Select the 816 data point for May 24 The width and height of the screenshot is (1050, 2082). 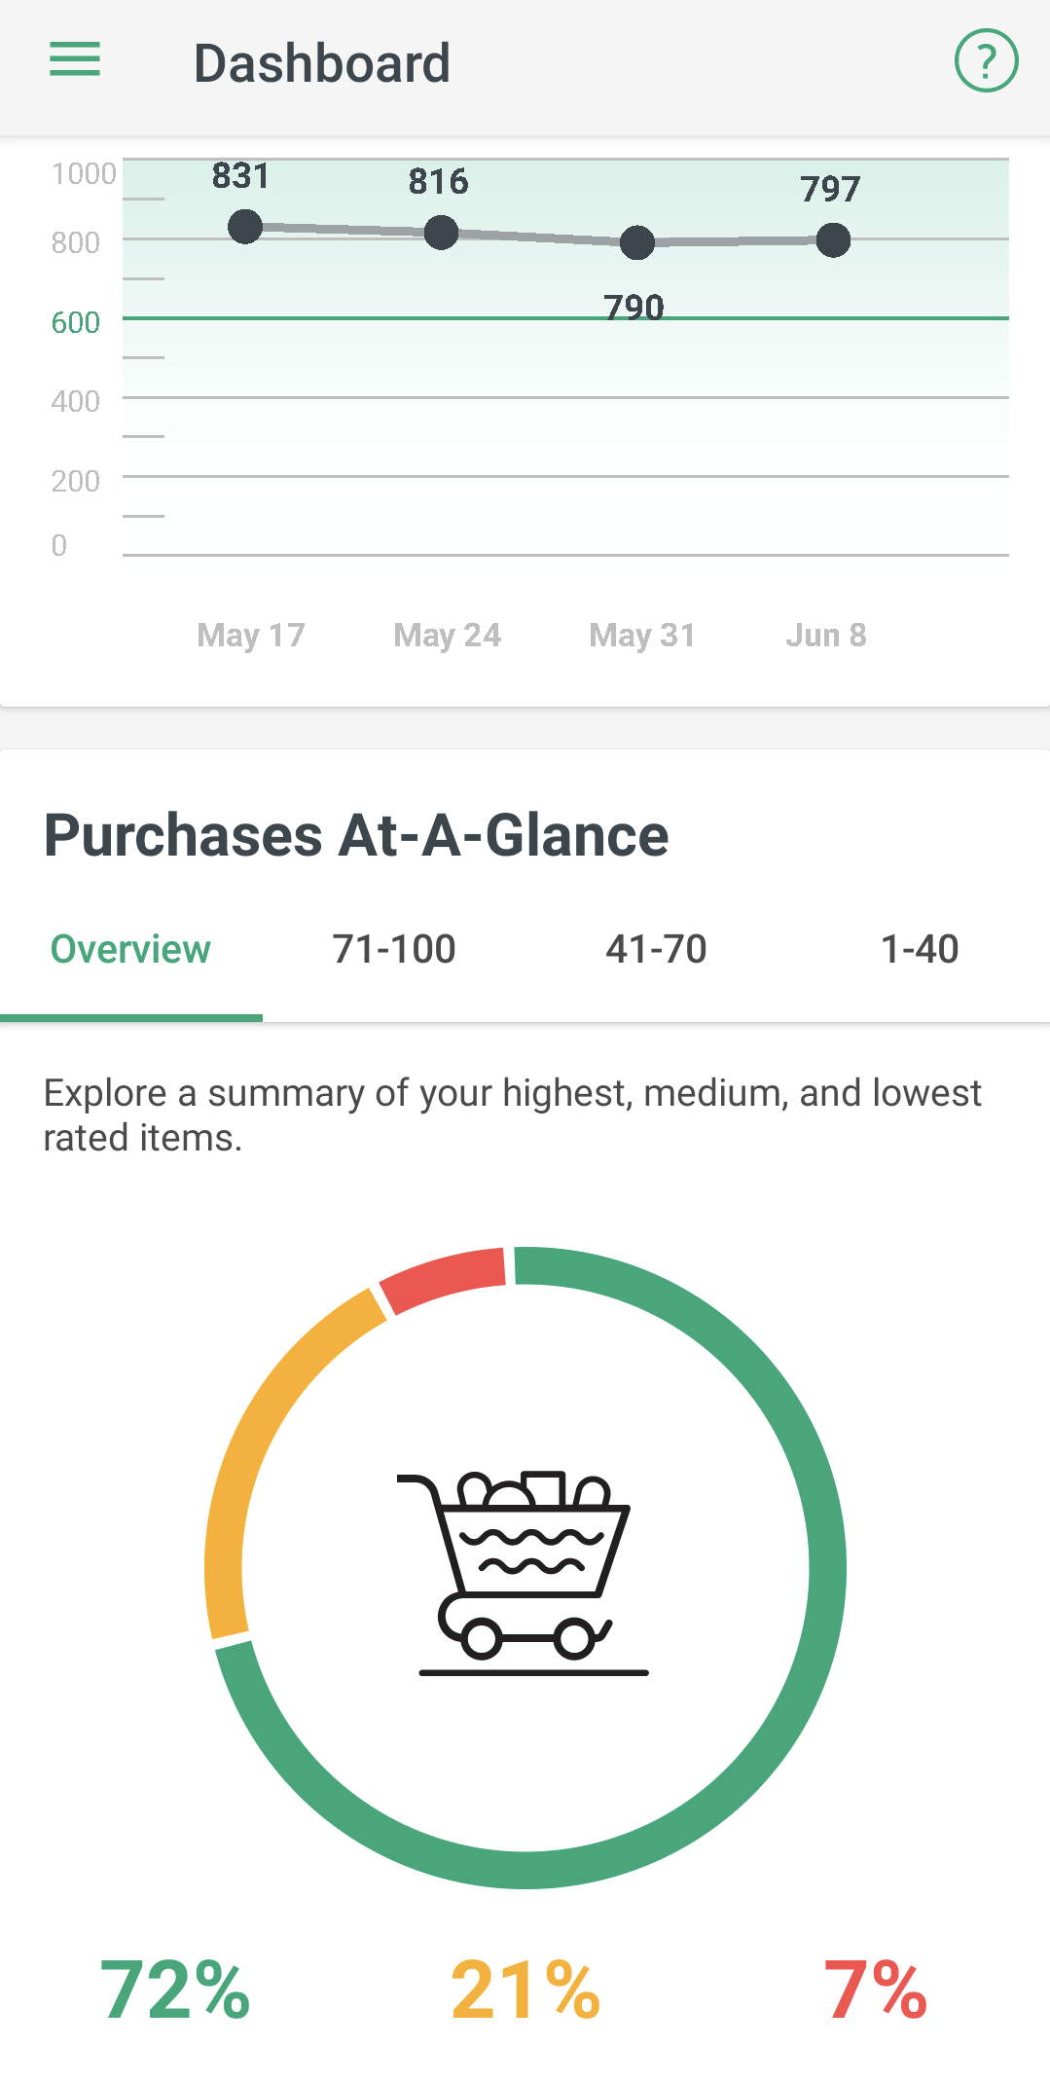tap(441, 233)
